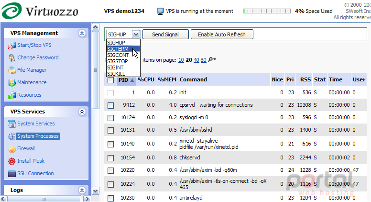
Task: Click the disk space used progress bar
Action: [267, 11]
